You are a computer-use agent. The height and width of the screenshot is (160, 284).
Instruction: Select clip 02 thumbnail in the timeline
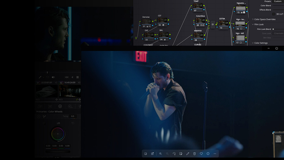(x=69, y=91)
